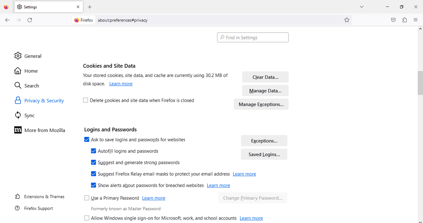The height and width of the screenshot is (223, 423).
Task: Expand the list all tabs dropdown arrow
Action: 361,7
